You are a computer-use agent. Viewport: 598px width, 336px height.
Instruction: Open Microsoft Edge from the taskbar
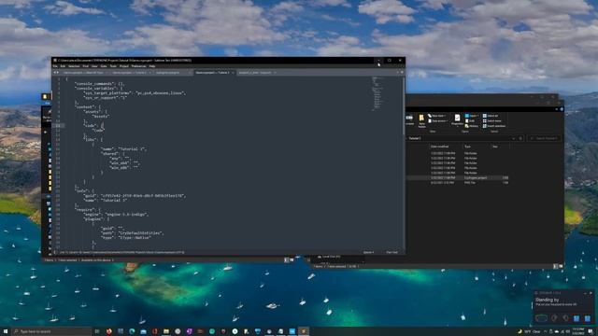(x=132, y=331)
